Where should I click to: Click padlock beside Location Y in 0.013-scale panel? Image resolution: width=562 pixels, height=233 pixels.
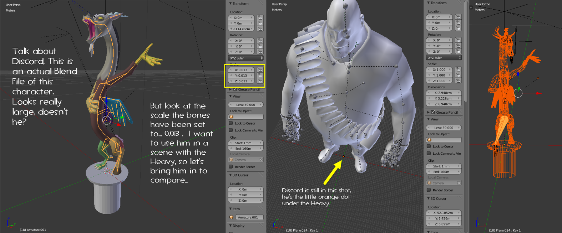[260, 23]
